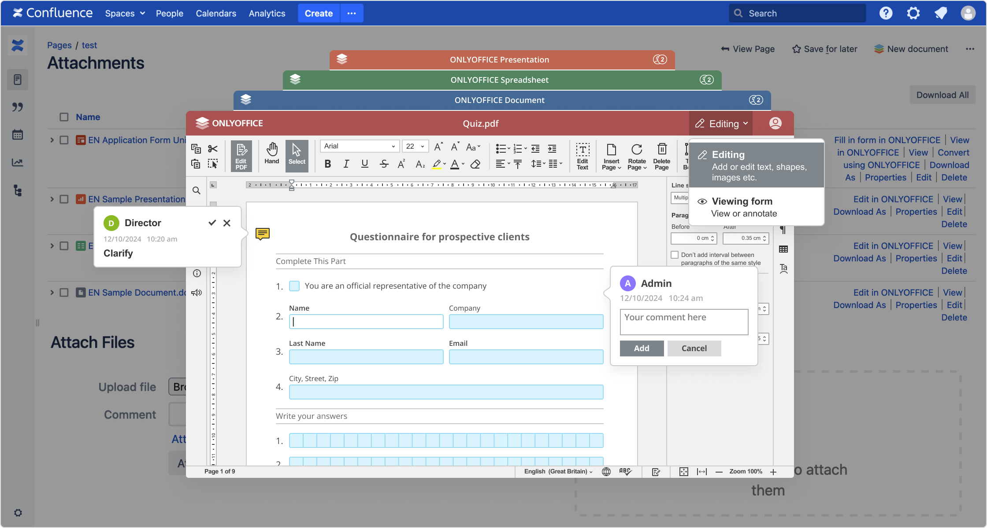
Task: Click the Last Name form field
Action: click(x=366, y=357)
